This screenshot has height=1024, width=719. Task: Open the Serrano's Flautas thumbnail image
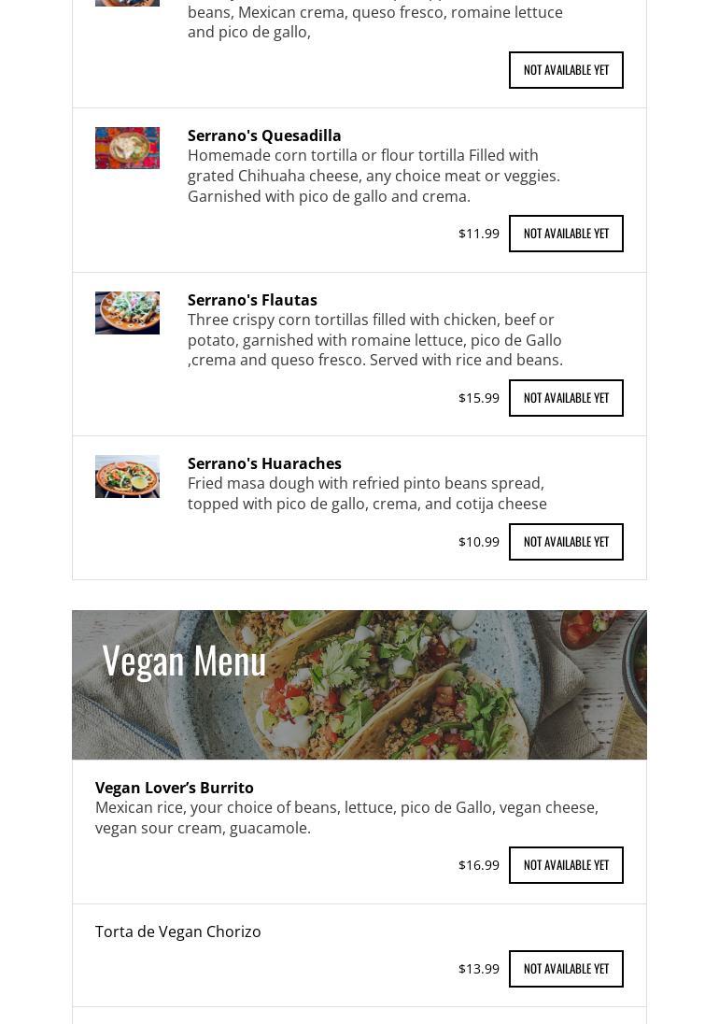(x=127, y=313)
